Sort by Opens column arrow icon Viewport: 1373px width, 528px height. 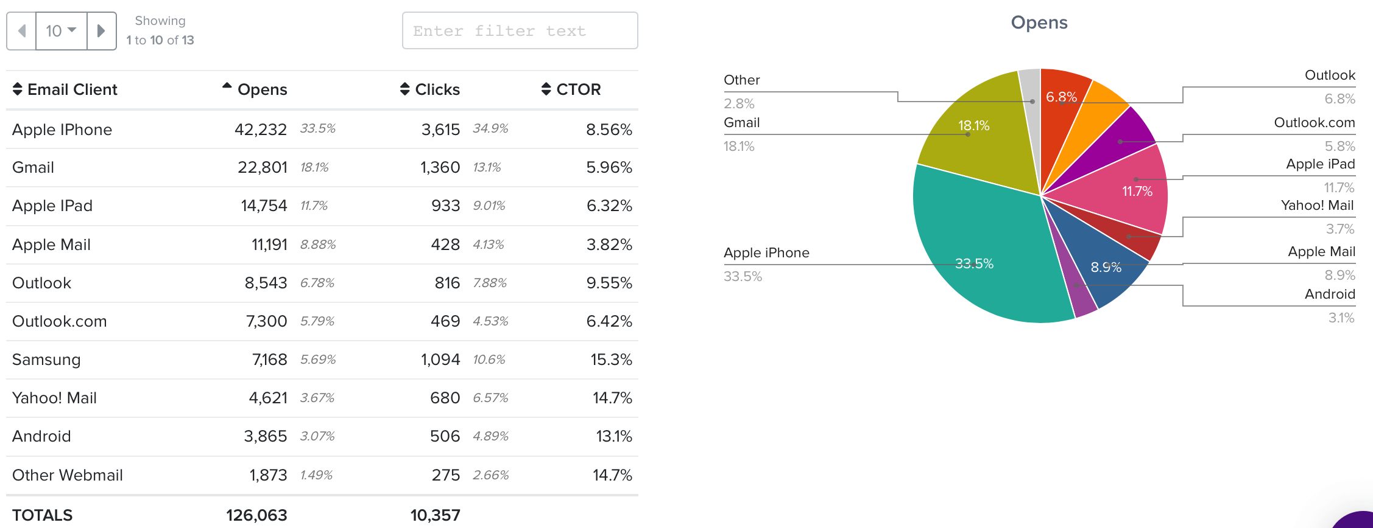click(x=227, y=86)
